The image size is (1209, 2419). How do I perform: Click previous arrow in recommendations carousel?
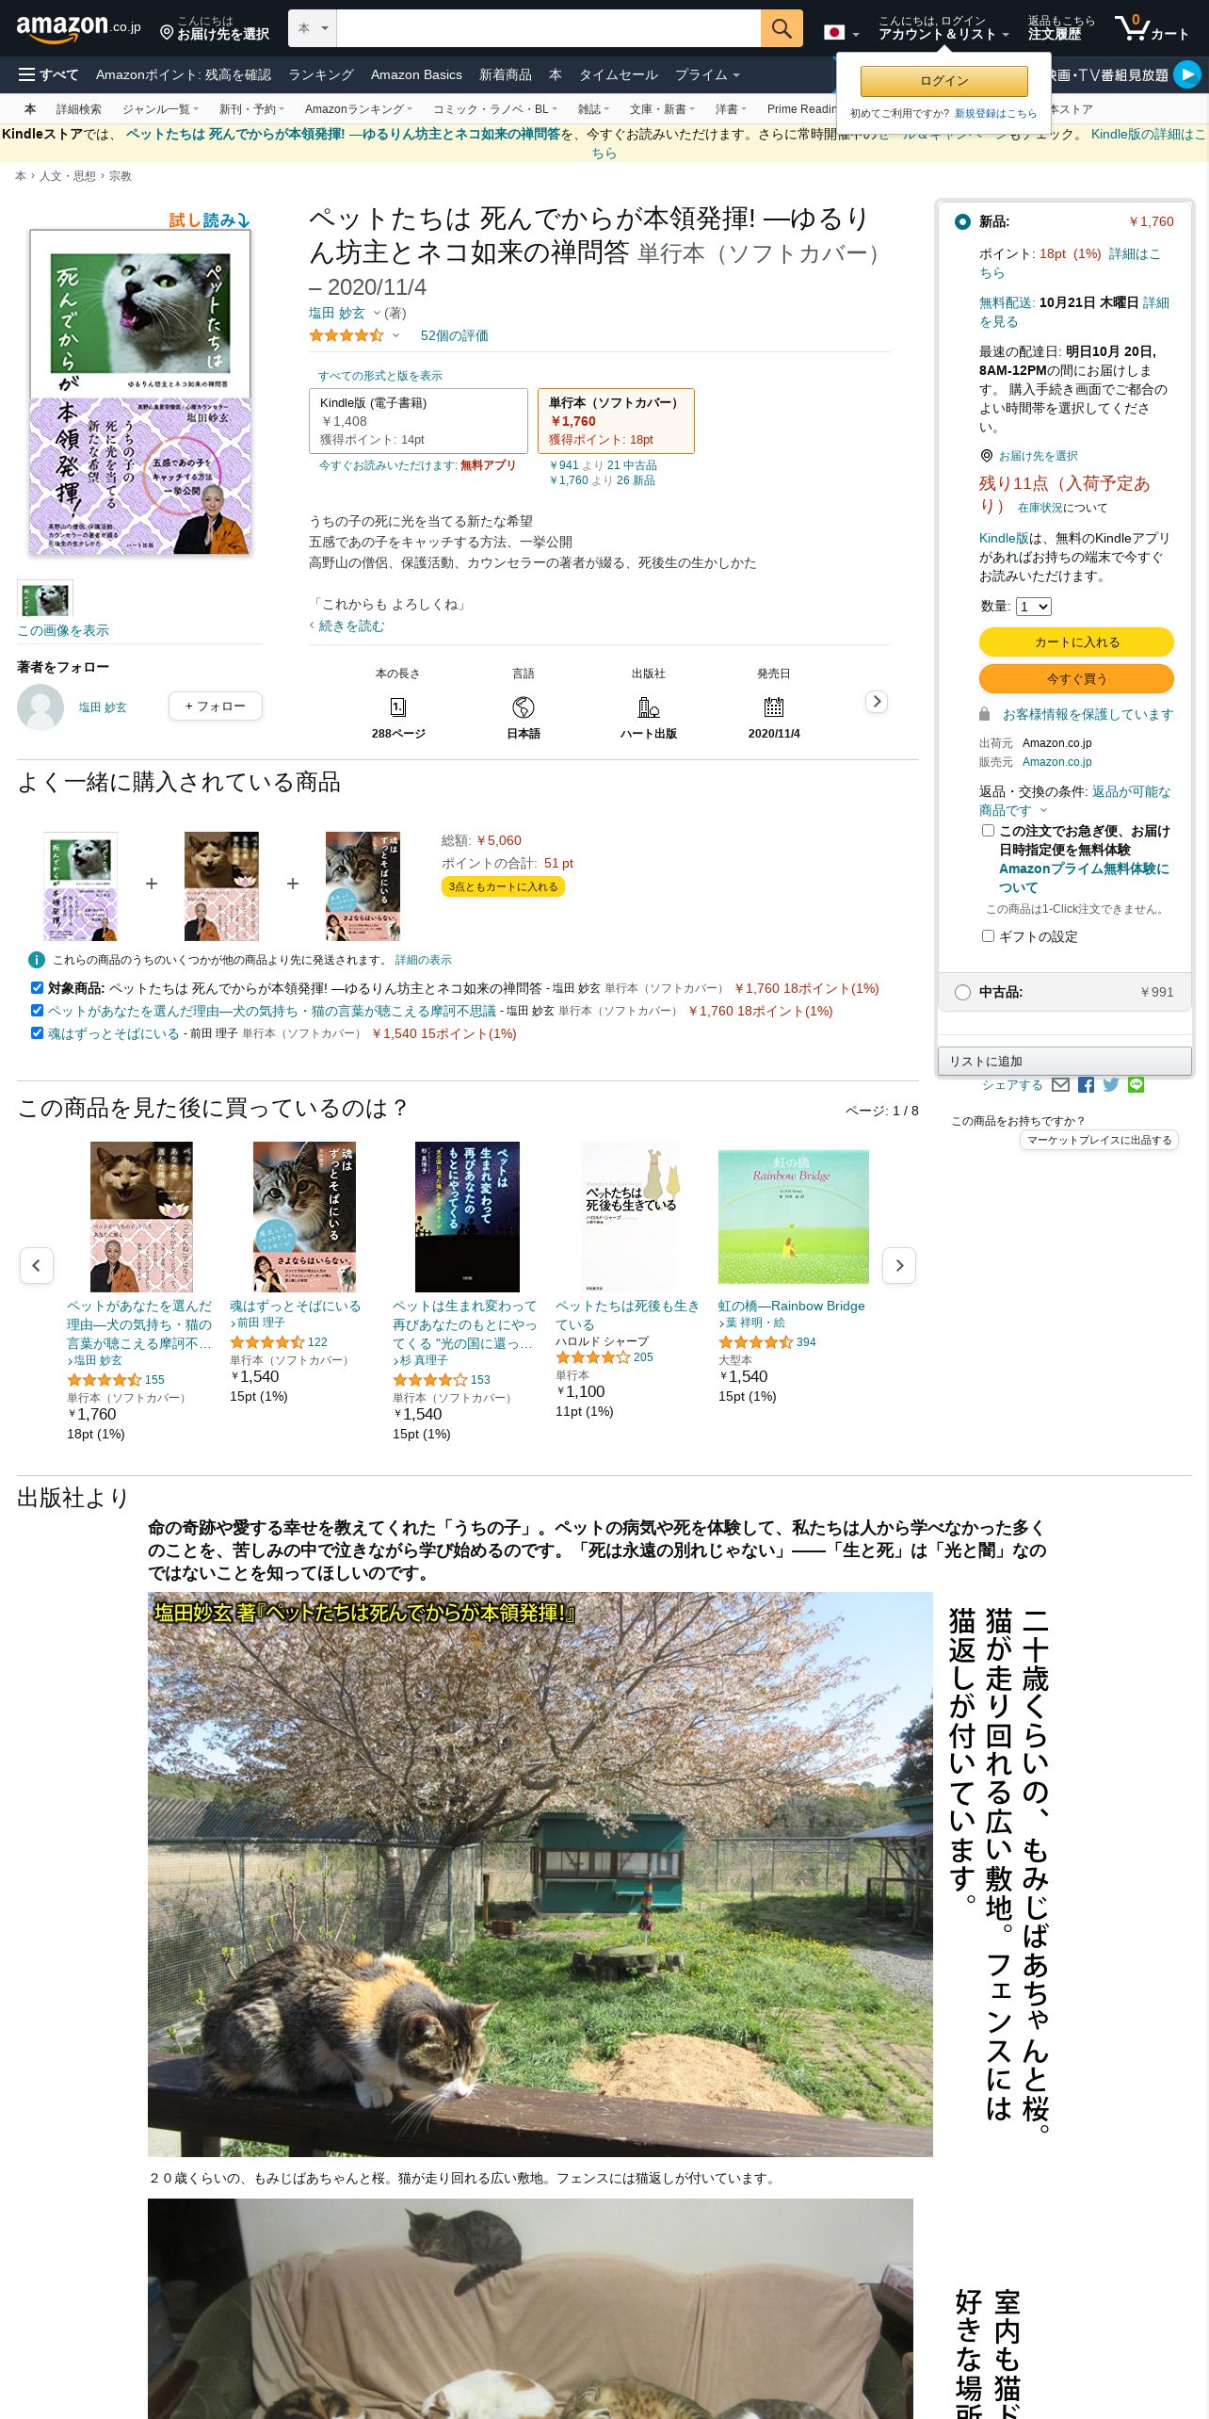pos(37,1265)
